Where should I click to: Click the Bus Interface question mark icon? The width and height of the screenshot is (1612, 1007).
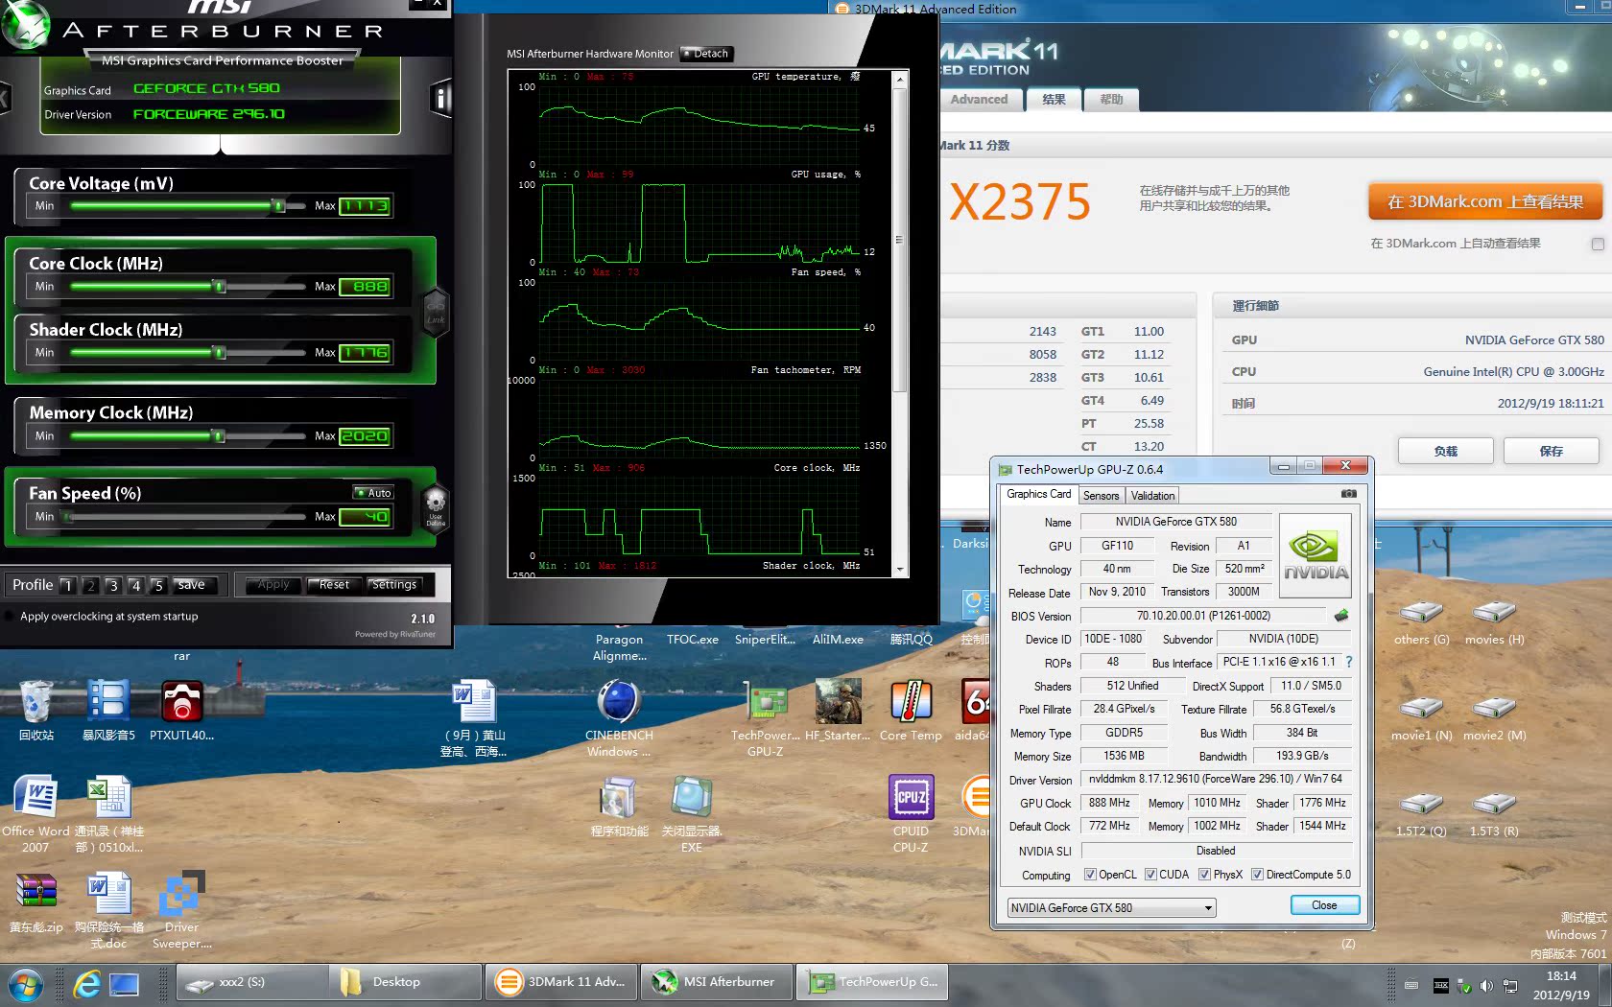pos(1349,662)
